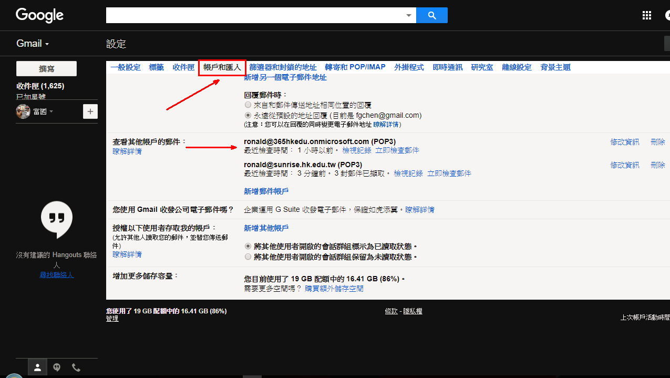
Task: Go to the 收件匣 settings tab
Action: pyautogui.click(x=184, y=67)
